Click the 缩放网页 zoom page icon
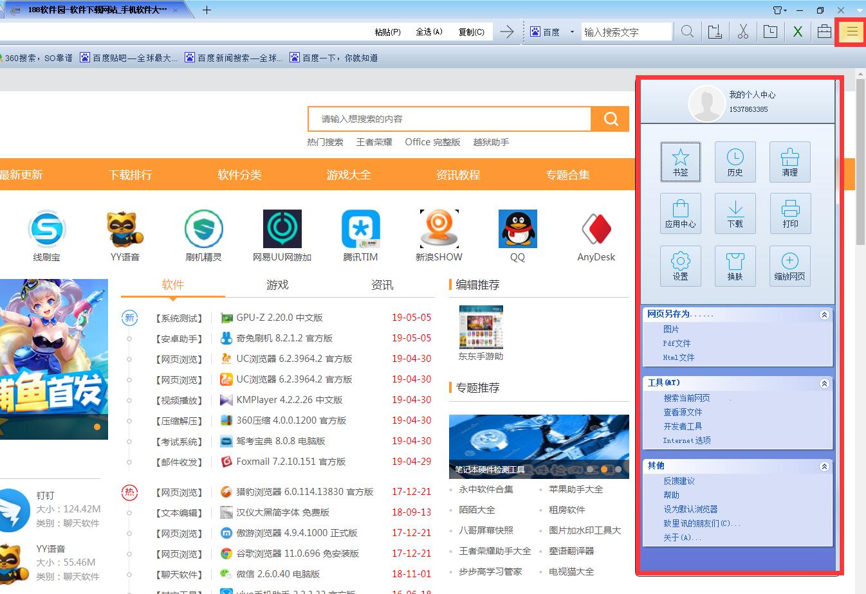 [789, 266]
